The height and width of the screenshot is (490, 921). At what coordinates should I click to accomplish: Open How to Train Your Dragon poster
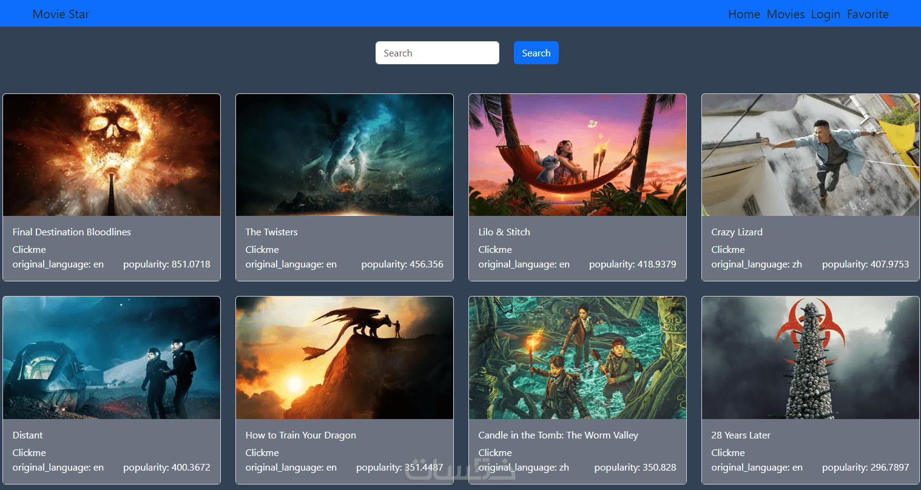tap(345, 358)
